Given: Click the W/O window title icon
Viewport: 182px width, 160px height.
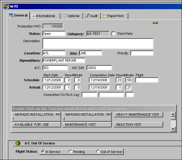Looking at the screenshot, I should tap(6, 6).
